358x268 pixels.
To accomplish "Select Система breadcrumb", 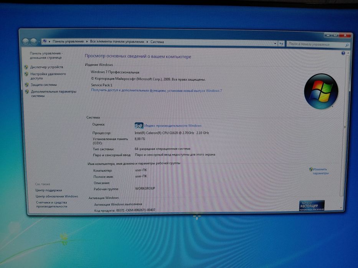I will click(x=157, y=42).
